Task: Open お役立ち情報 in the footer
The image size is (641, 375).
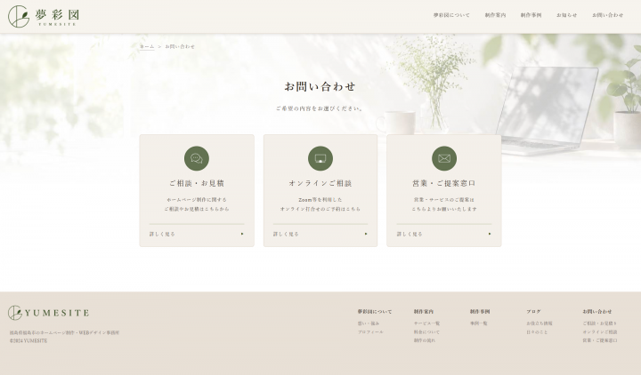Action: (540, 323)
